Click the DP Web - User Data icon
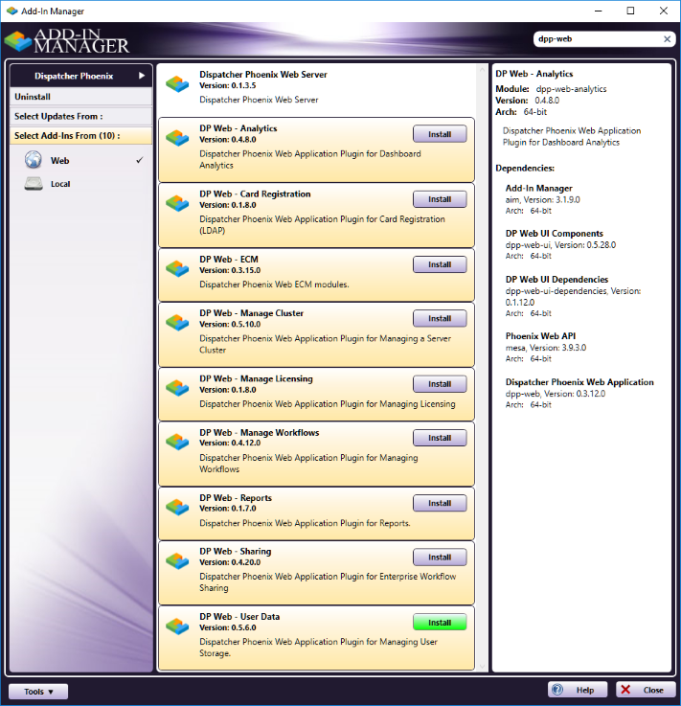This screenshot has height=706, width=681. (177, 626)
